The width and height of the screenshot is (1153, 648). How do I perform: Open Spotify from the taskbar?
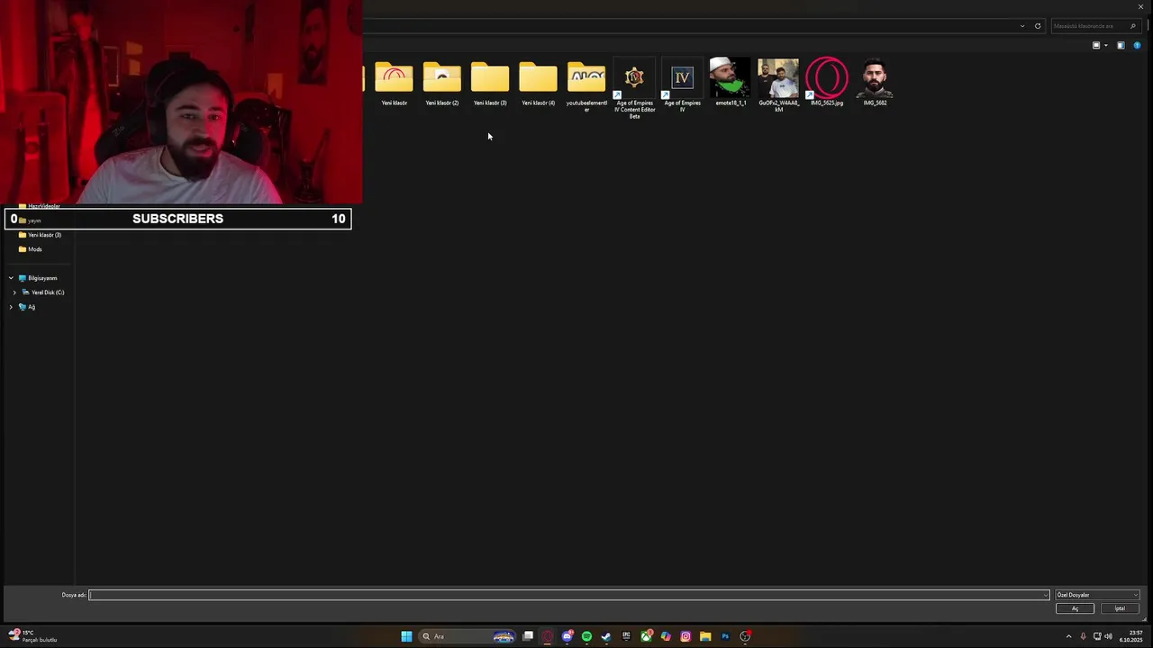coord(587,636)
